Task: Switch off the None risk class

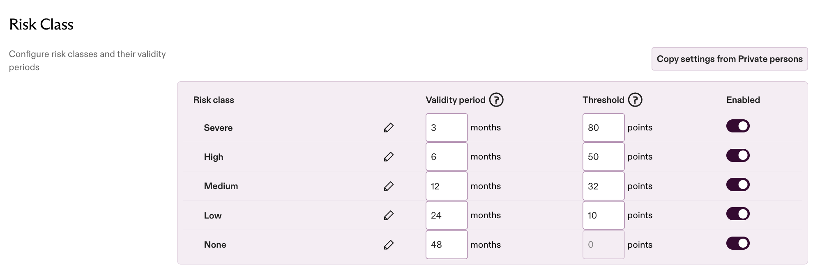Action: coord(738,243)
